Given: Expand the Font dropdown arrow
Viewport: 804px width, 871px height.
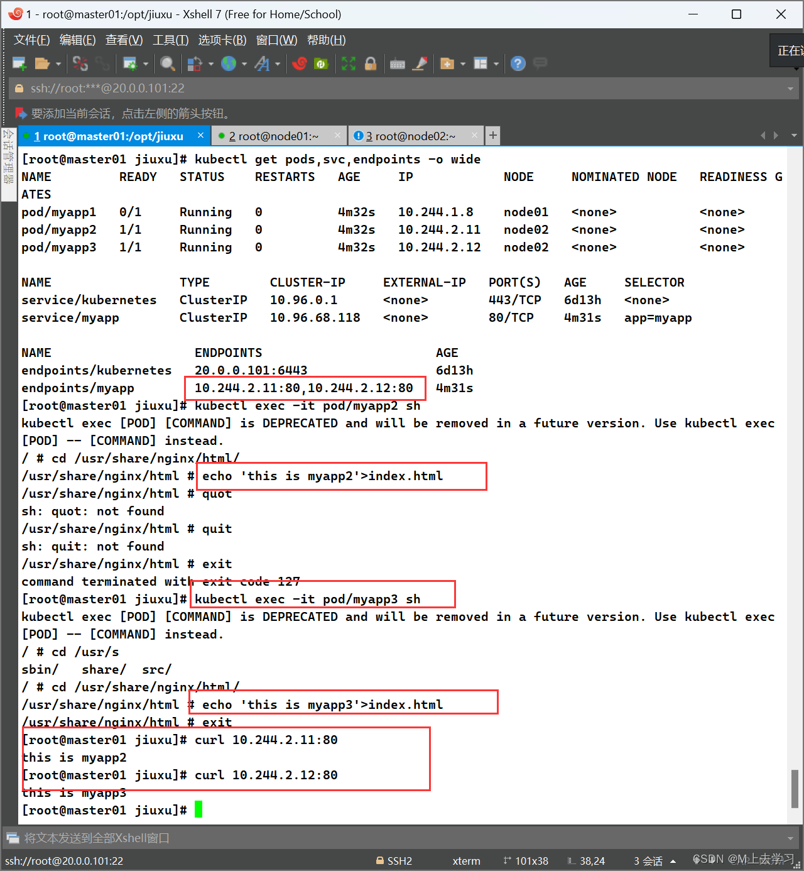Looking at the screenshot, I should point(278,63).
